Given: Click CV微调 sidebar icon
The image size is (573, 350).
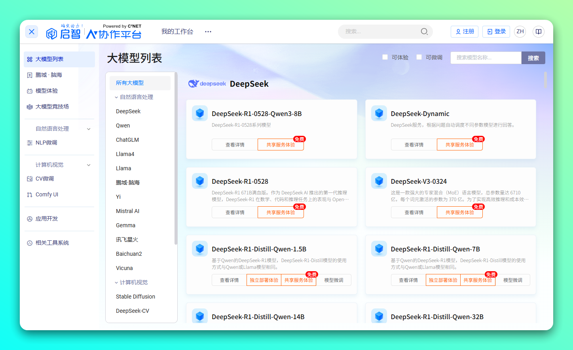Looking at the screenshot, I should tap(30, 179).
